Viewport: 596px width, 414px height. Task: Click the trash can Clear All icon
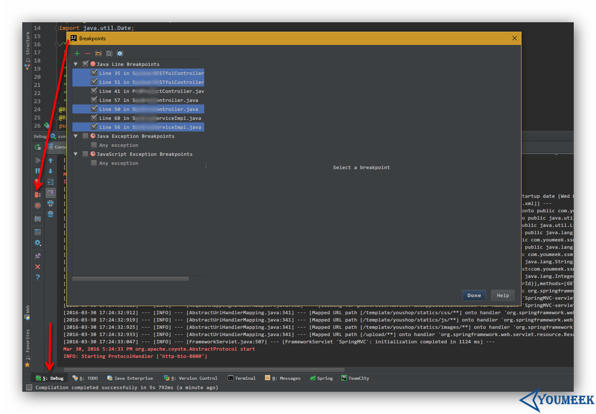tap(51, 214)
